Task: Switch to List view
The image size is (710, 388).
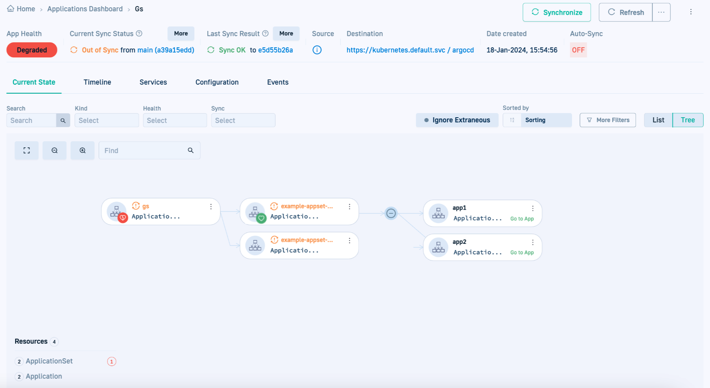Action: 658,120
